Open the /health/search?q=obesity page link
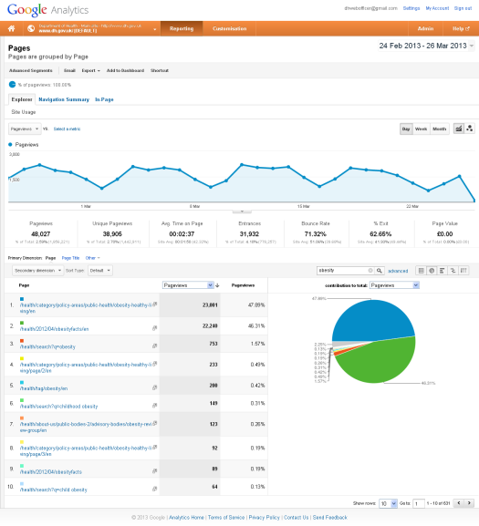This screenshot has width=479, height=526. click(47, 346)
